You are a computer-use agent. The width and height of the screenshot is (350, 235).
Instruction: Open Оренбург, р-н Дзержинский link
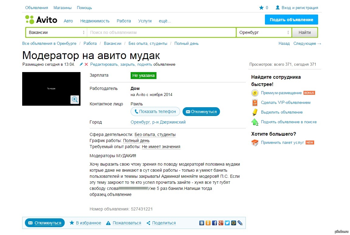(x=158, y=122)
